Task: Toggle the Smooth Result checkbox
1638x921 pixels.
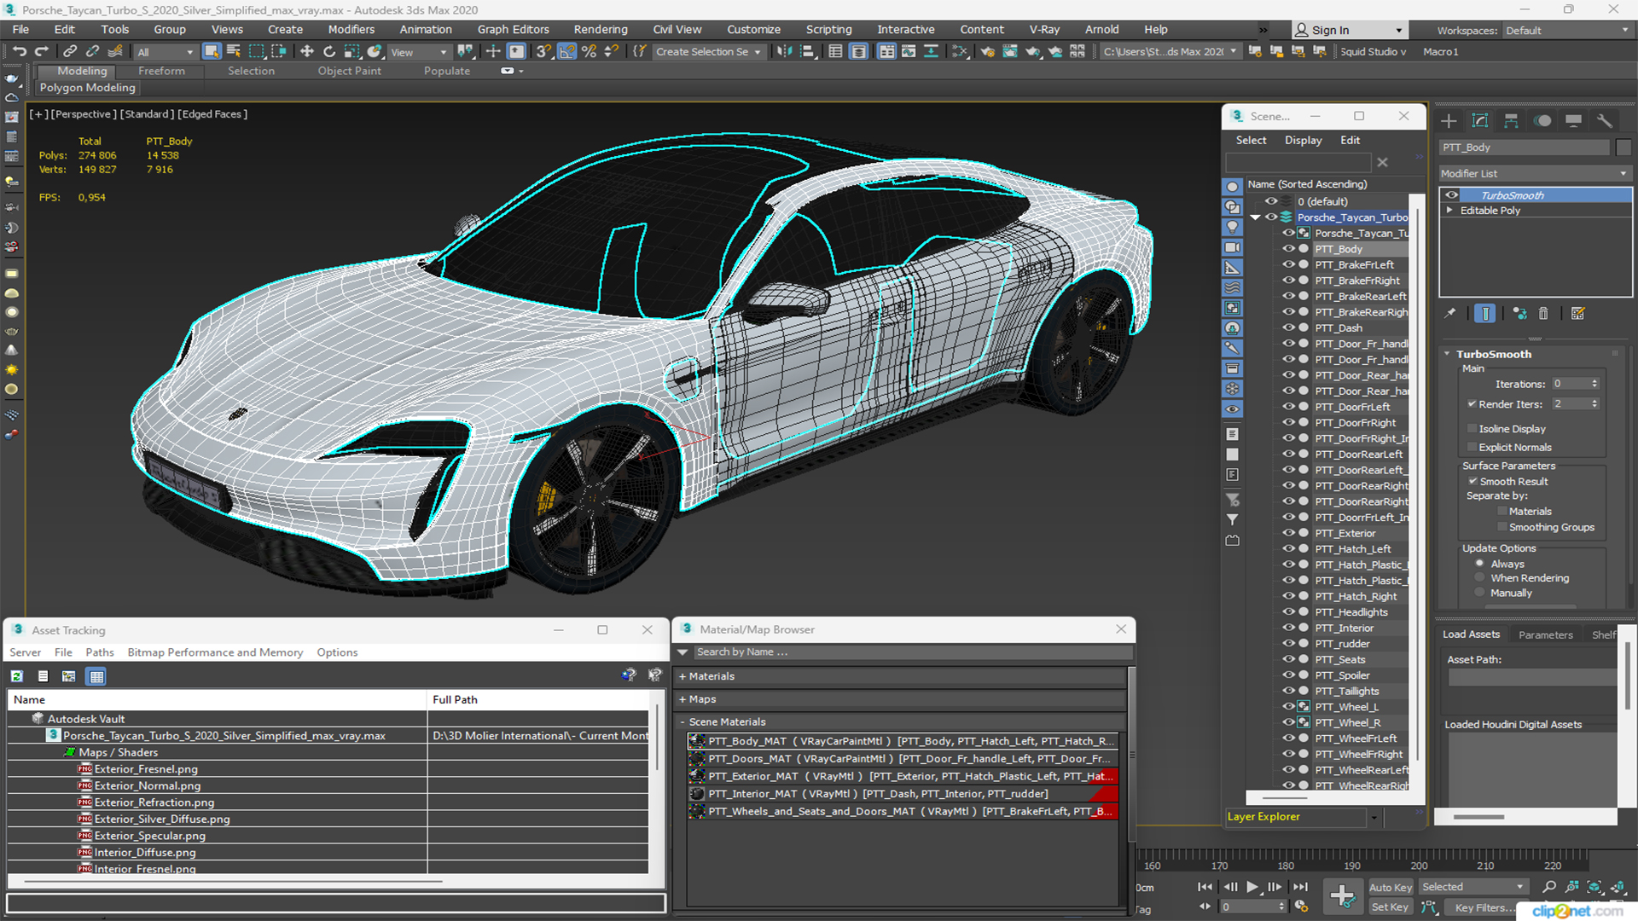Action: point(1472,481)
